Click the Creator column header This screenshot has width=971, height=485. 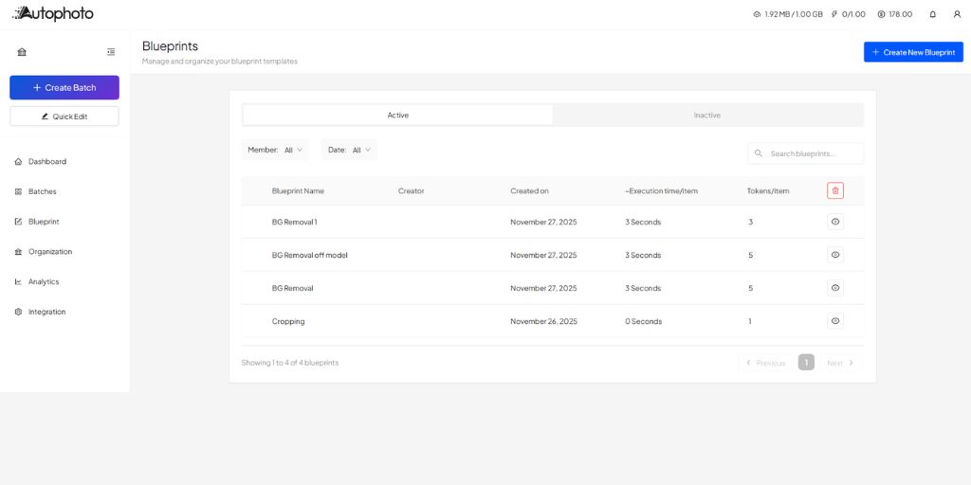click(412, 191)
